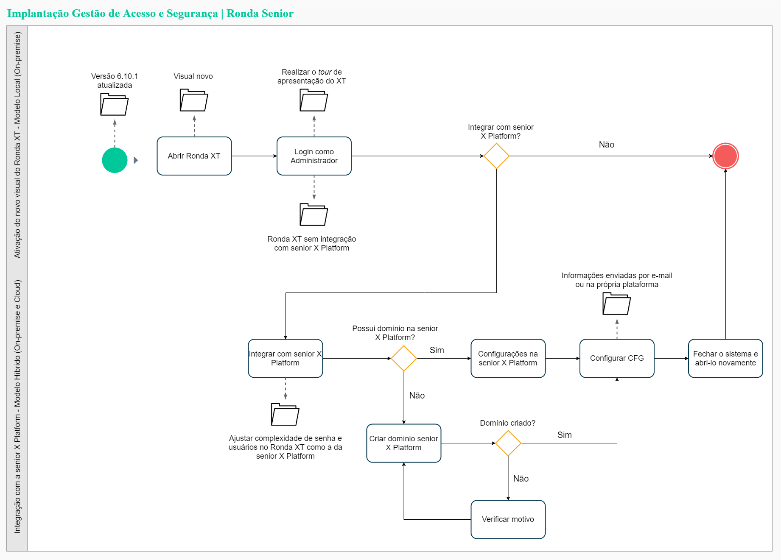Click the Integração com a senior X Platform lane header
This screenshot has width=781, height=560.
(17, 407)
